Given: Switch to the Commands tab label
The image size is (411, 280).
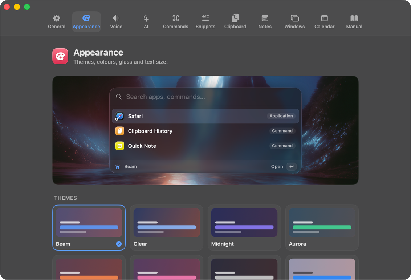Looking at the screenshot, I should click(x=176, y=27).
